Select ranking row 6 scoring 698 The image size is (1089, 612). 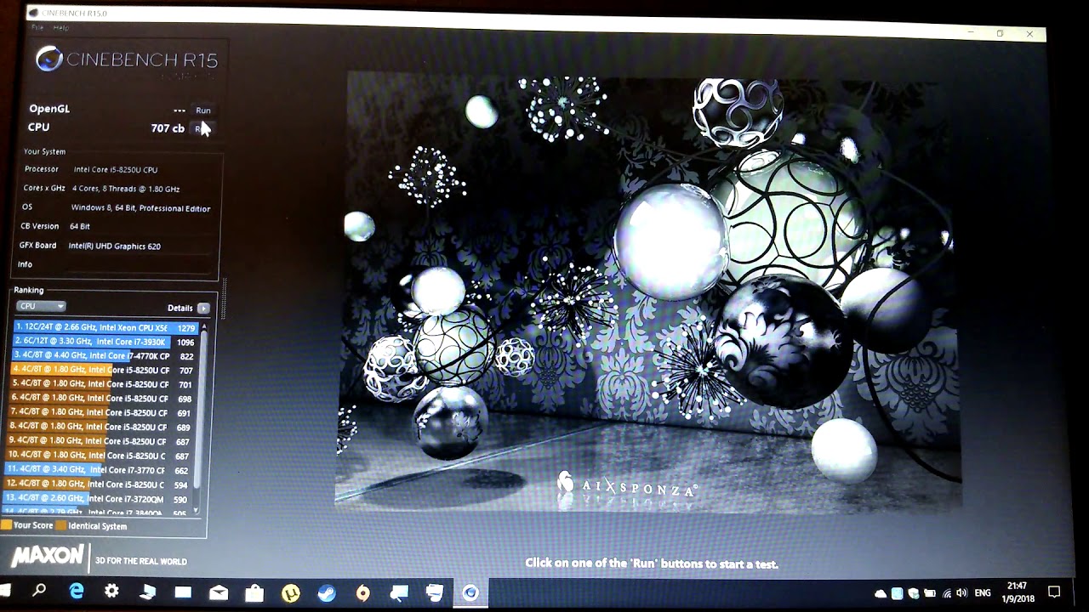(x=100, y=399)
